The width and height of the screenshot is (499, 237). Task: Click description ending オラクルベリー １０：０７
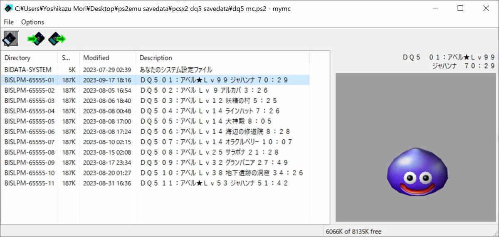(x=216, y=142)
